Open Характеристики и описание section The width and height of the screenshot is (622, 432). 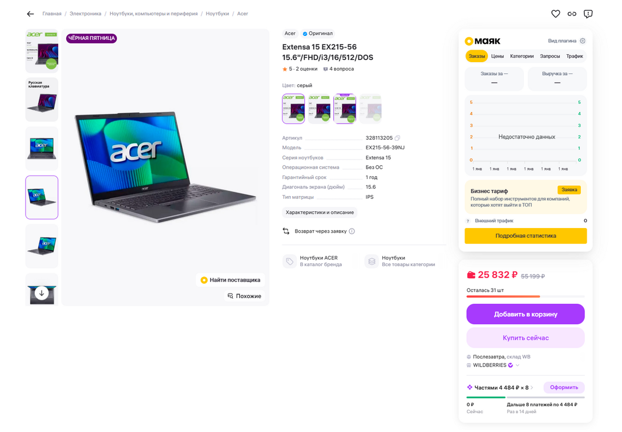coord(320,213)
